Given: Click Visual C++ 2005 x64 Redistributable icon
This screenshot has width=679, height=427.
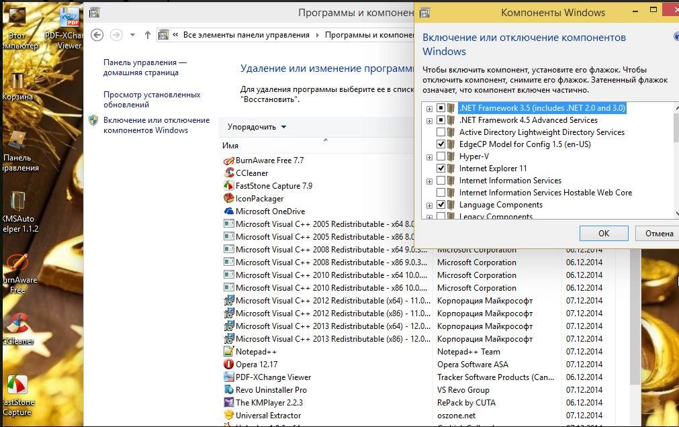Looking at the screenshot, I should tap(228, 224).
